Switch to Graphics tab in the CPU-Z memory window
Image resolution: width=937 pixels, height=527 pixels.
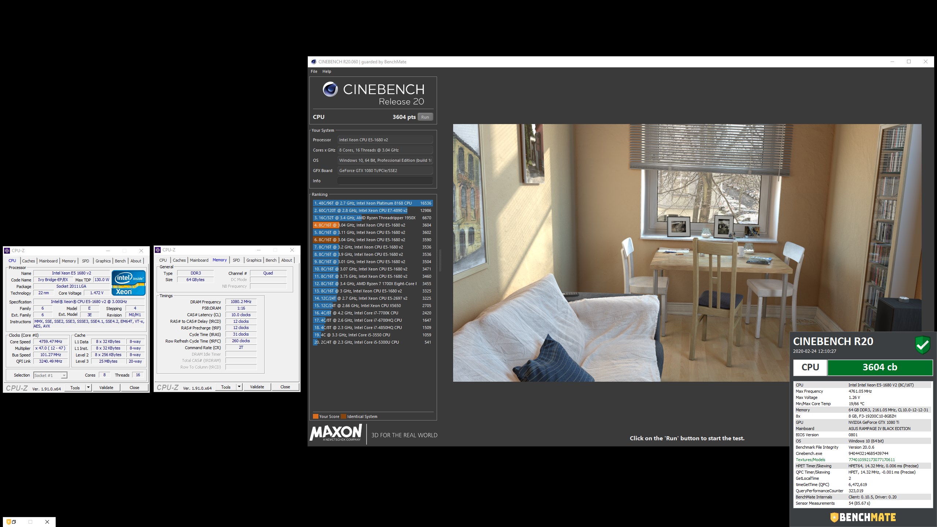click(x=254, y=260)
